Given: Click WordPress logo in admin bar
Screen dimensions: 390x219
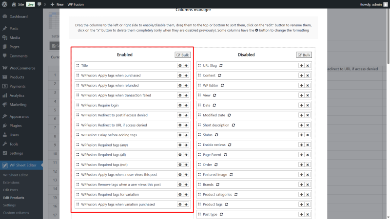Looking at the screenshot, I should (4, 4).
